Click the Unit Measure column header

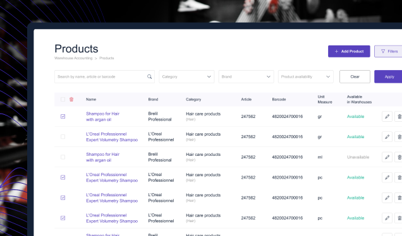325,99
